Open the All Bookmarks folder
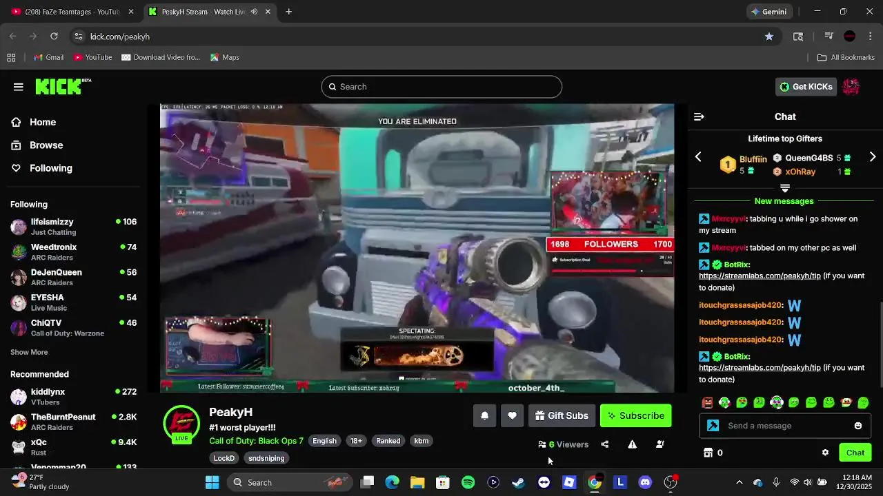This screenshot has height=496, width=883. pos(846,57)
